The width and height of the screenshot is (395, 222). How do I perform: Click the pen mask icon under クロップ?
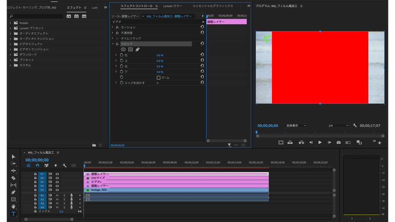[x=138, y=49]
